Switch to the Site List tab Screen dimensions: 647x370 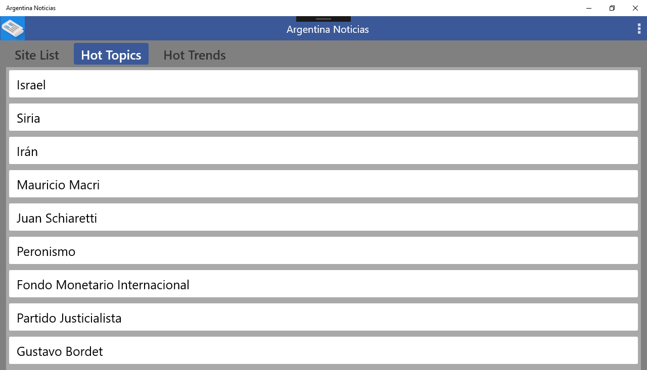pos(37,55)
